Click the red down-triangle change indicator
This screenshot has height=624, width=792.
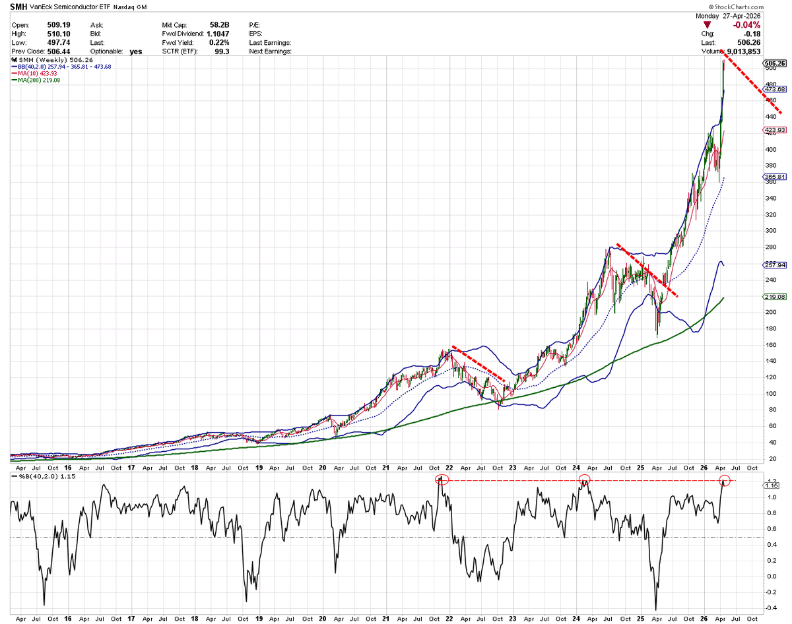707,25
